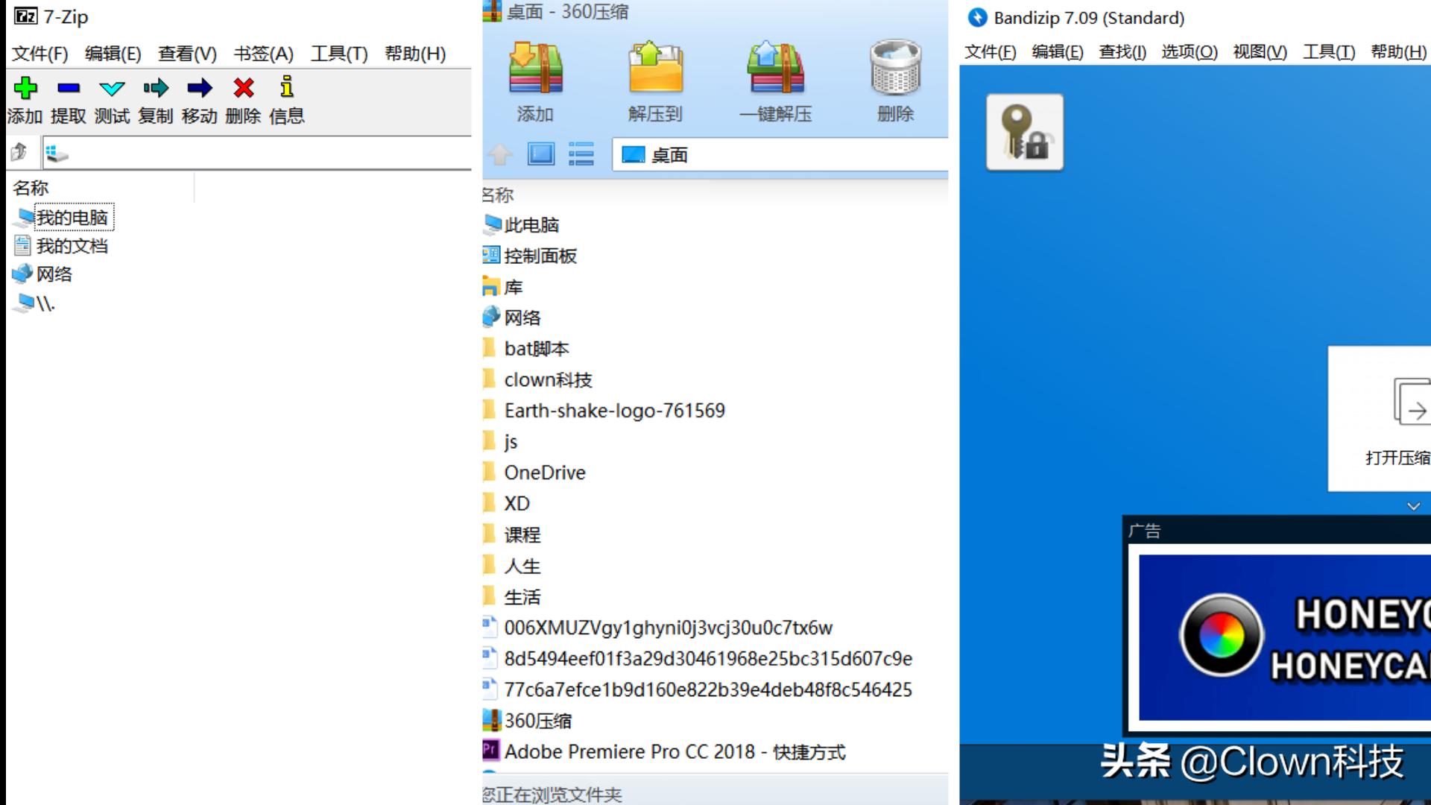Click the key-and-lock password icon in Bandizip
1431x805 pixels.
tap(1025, 133)
